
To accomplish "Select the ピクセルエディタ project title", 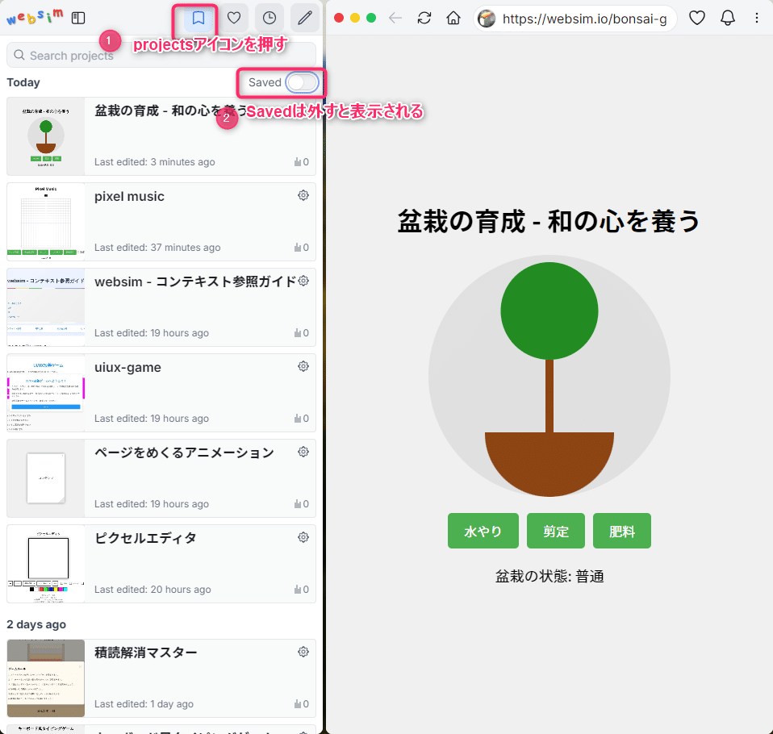I will click(145, 538).
